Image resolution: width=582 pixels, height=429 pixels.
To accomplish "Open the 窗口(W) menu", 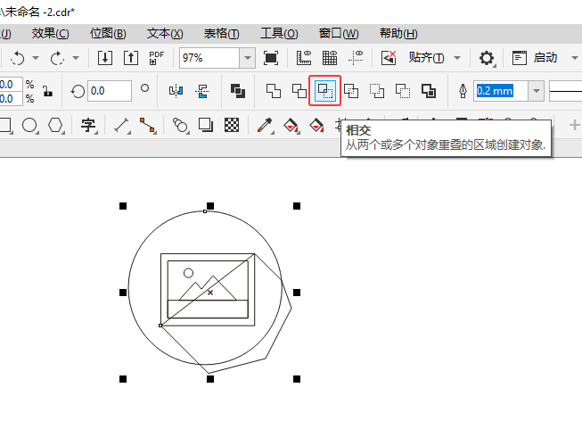I will (339, 34).
